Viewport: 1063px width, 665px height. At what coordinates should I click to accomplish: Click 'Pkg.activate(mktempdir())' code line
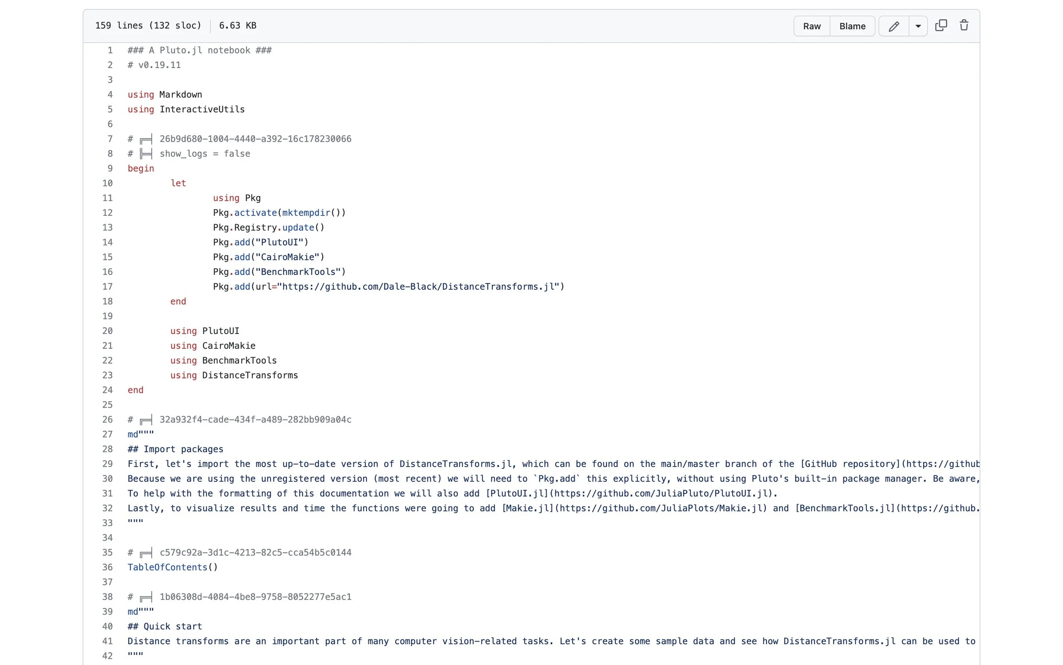point(279,213)
